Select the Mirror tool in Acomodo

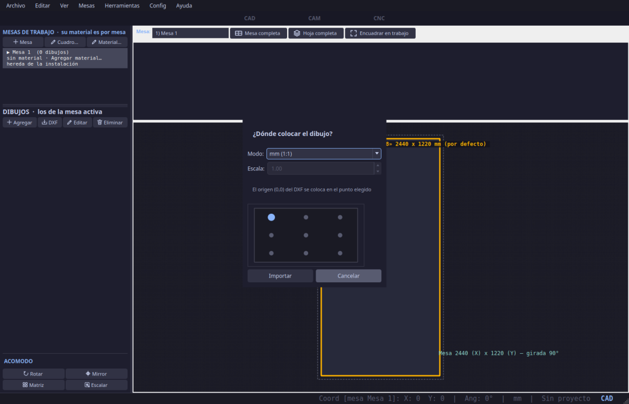(97, 374)
